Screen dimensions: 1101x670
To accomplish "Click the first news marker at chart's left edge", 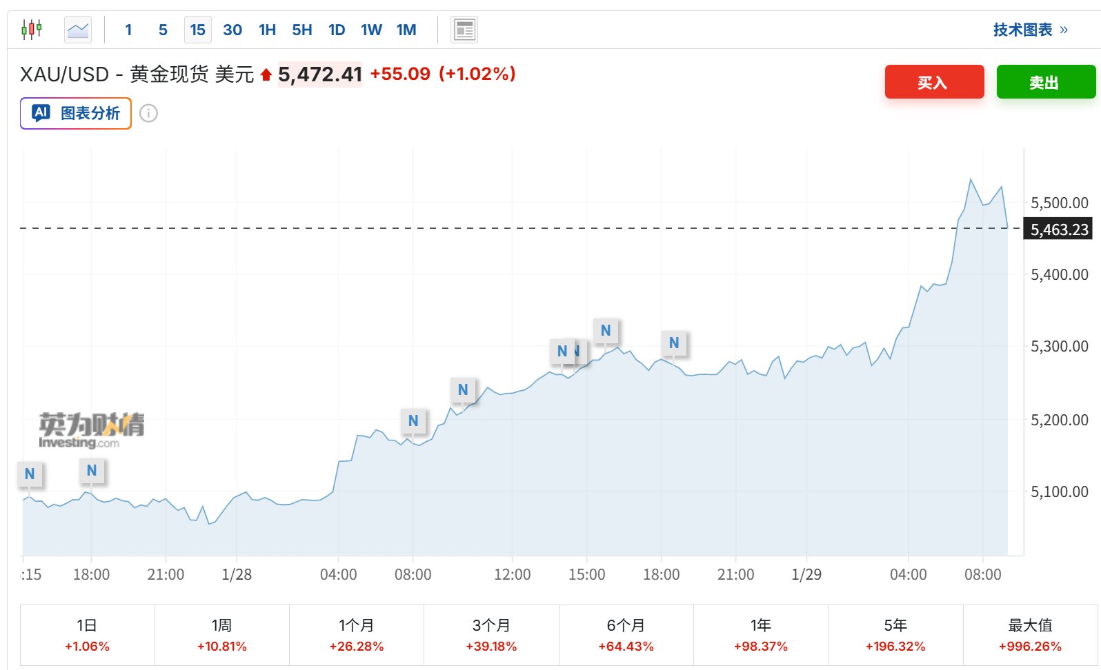I will click(x=30, y=474).
